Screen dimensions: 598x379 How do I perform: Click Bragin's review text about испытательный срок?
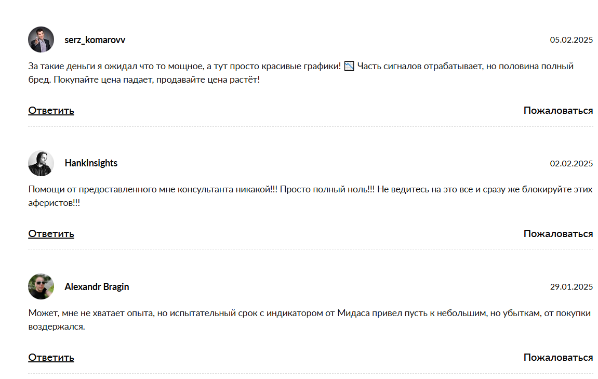pos(208,313)
